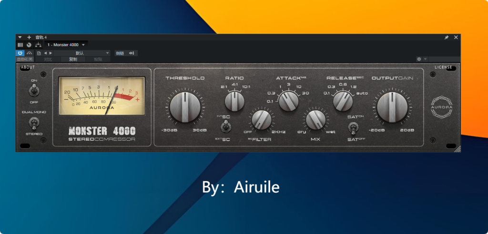Viewport: 488px width, 234px height.
Task: Click the 20dB output gain label
Action: (407, 130)
